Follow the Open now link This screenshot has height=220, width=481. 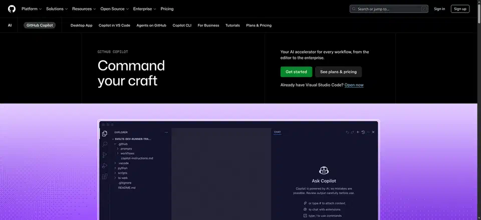pyautogui.click(x=354, y=85)
